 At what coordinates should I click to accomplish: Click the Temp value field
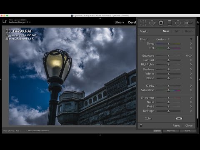click(x=191, y=44)
